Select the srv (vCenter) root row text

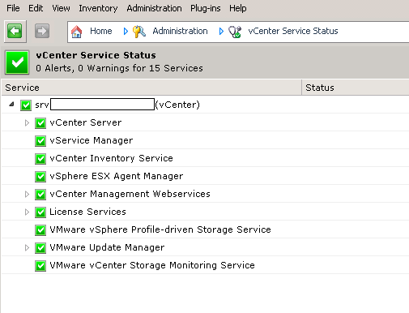117,105
